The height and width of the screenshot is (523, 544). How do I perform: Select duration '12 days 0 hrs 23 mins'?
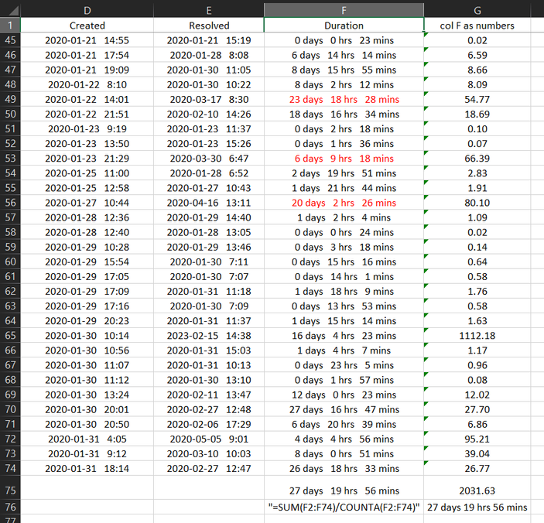(344, 395)
